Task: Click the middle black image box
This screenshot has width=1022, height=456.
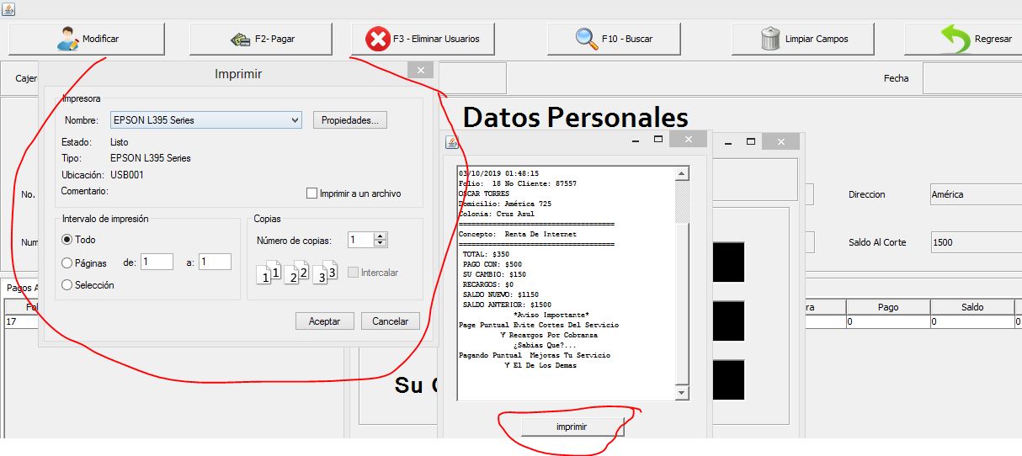Action: point(729,321)
